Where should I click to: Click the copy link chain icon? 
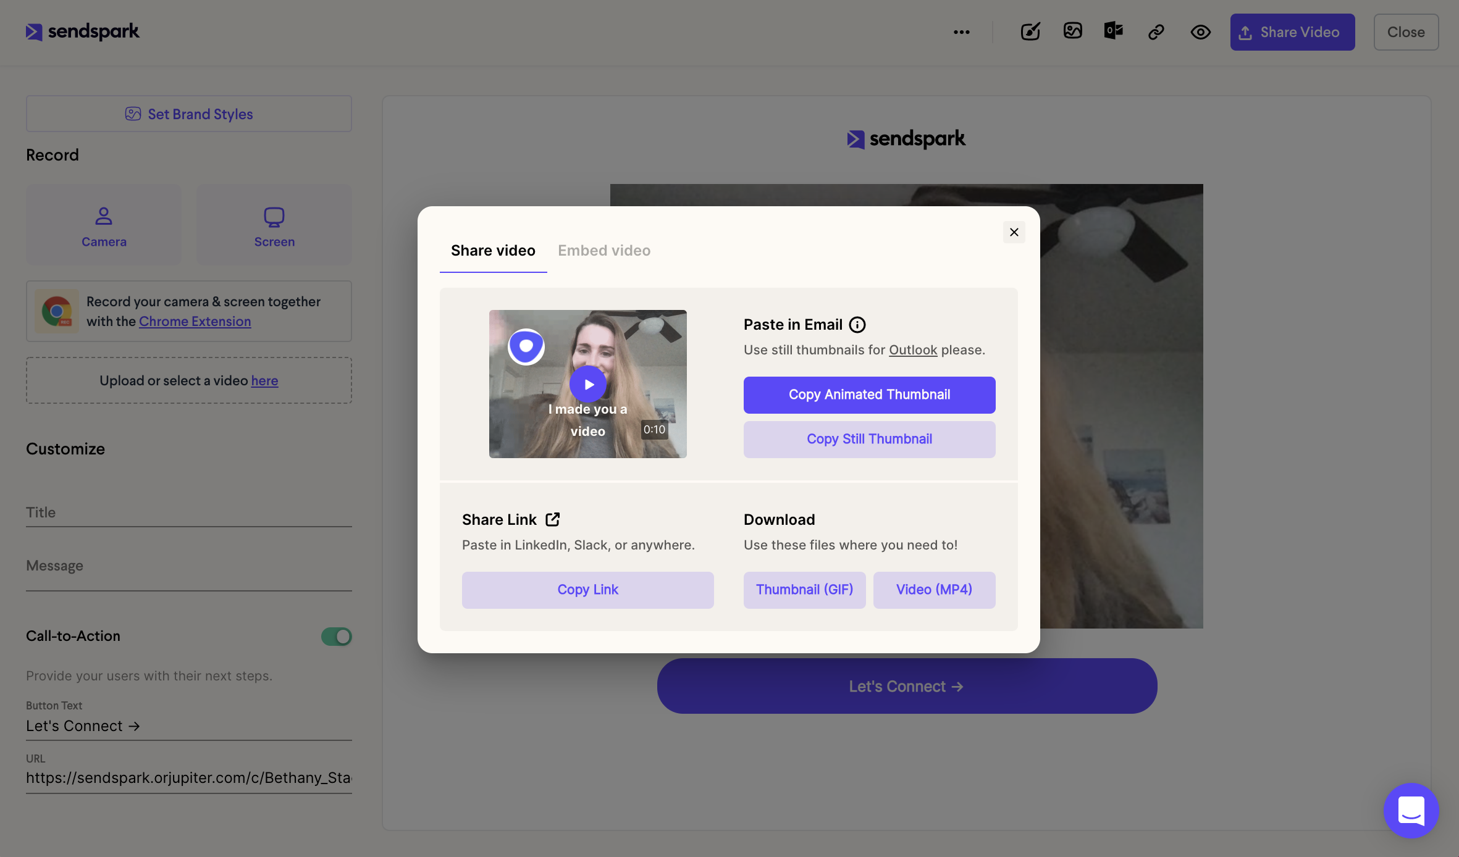click(1156, 32)
